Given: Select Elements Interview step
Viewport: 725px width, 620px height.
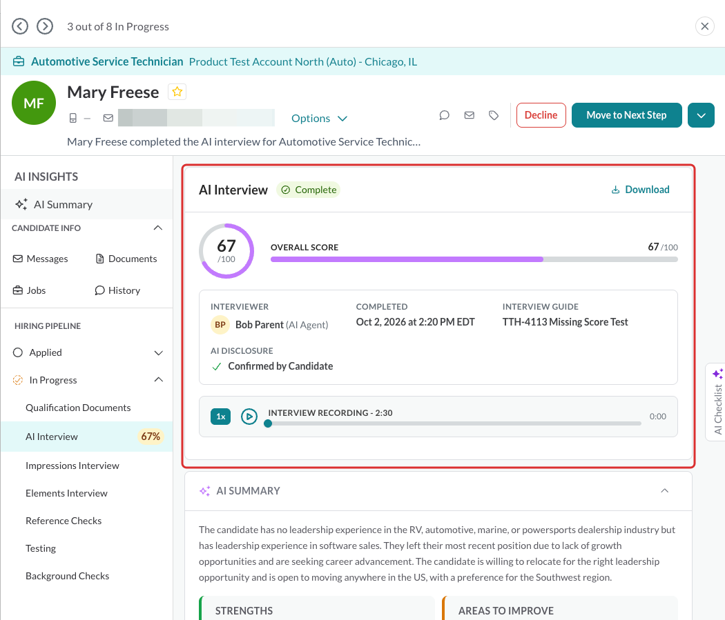Looking at the screenshot, I should pos(66,493).
